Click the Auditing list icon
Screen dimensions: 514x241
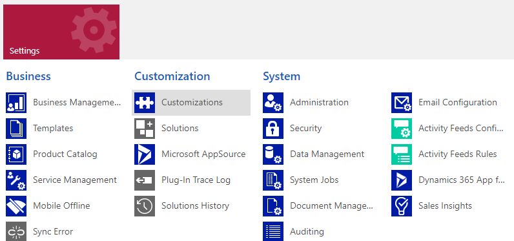(x=273, y=231)
